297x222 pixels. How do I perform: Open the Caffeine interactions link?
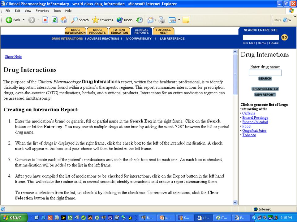coord(249,113)
